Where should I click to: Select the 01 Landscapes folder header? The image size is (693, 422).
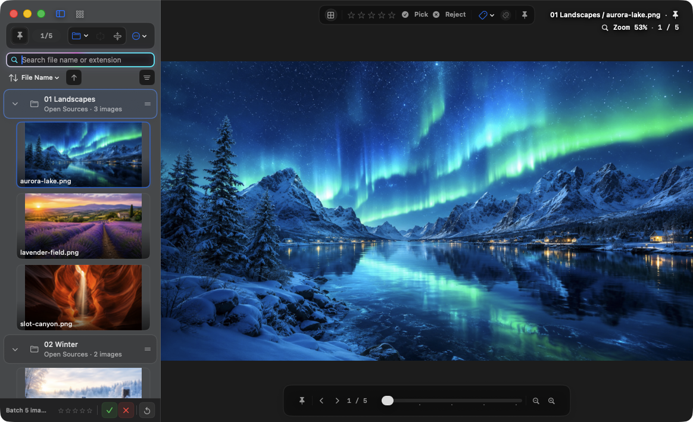[x=80, y=104]
